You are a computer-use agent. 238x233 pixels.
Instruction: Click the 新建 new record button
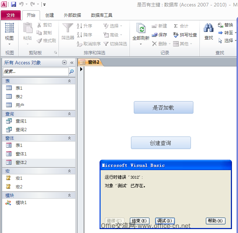[x=159, y=26]
